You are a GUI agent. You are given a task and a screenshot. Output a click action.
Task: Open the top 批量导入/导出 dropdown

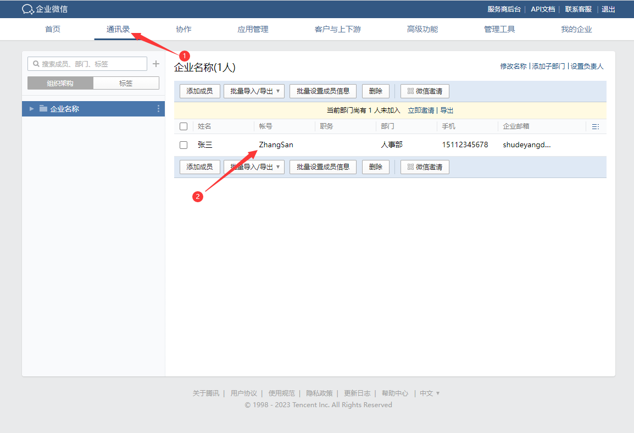point(254,91)
